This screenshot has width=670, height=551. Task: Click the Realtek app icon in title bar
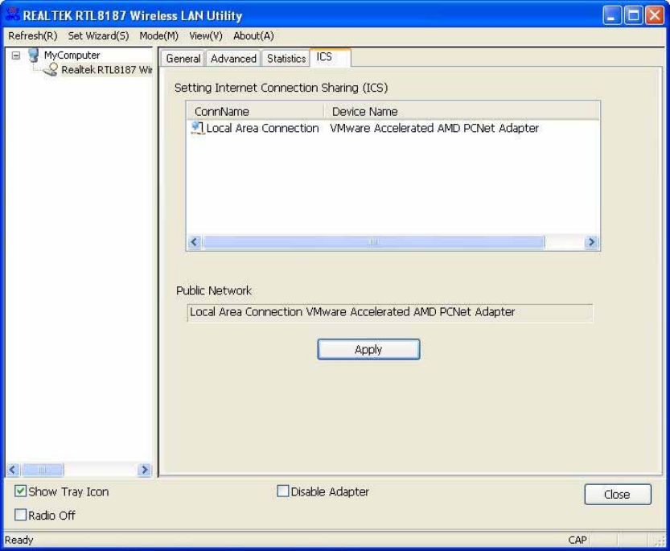click(x=12, y=15)
